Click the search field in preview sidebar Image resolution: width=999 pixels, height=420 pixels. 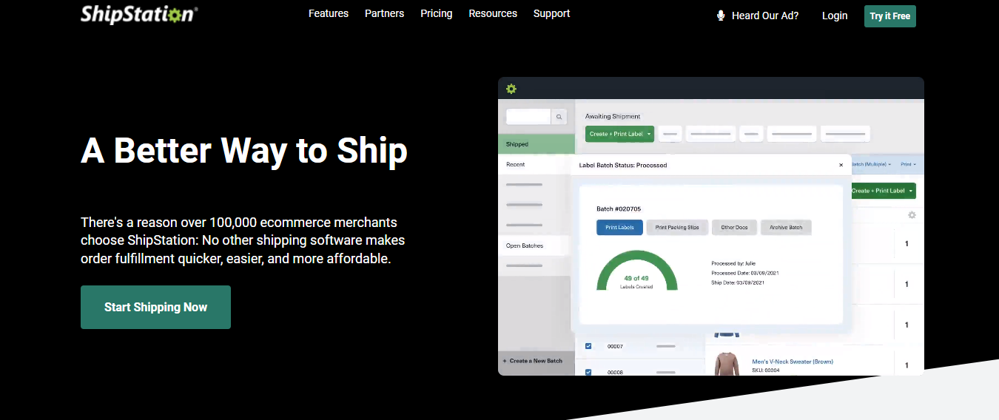(x=528, y=117)
